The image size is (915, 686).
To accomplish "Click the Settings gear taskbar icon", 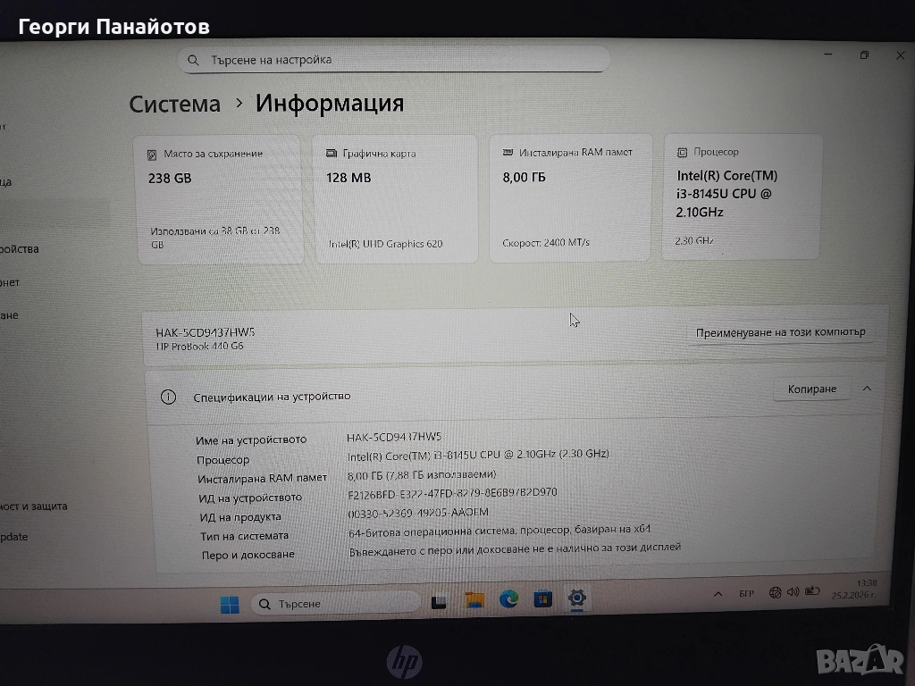I will 577,598.
